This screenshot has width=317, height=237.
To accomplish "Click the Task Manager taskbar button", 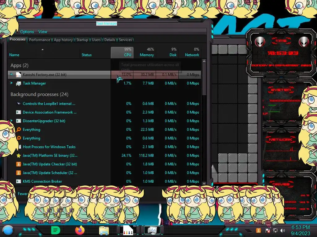I will pyautogui.click(x=152, y=230).
